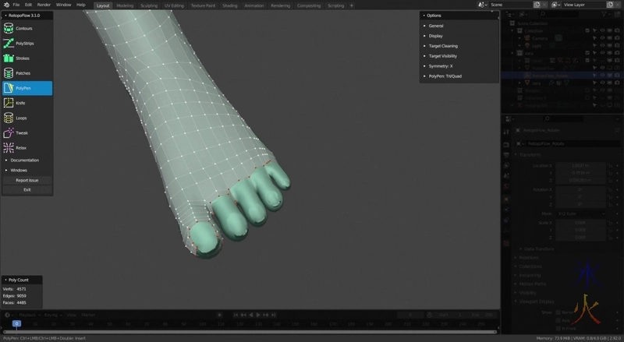Enable the Widgets collection checkbox
Screen dimensions: 624x342
[x=587, y=90]
